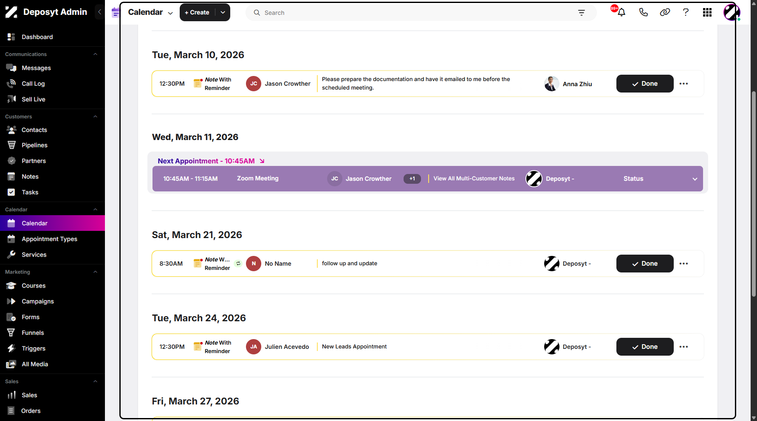
Task: Open the link icon in the top bar
Action: pos(665,12)
